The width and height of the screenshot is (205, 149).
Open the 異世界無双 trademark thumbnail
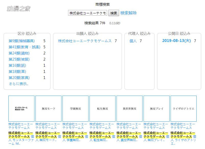pyautogui.click(x=130, y=109)
